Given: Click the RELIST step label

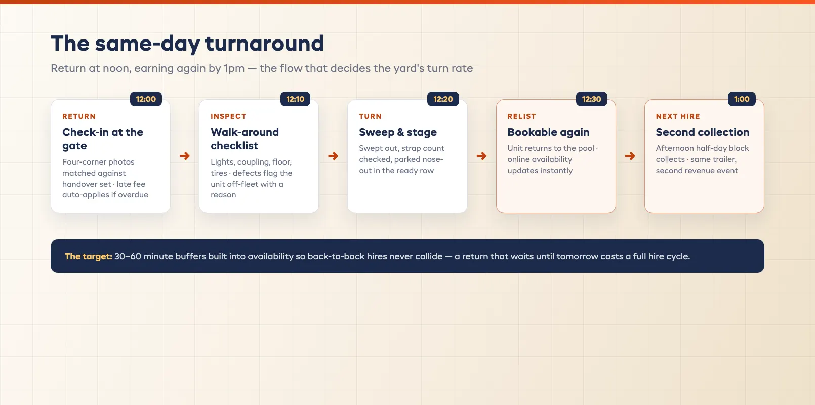Looking at the screenshot, I should coord(521,116).
